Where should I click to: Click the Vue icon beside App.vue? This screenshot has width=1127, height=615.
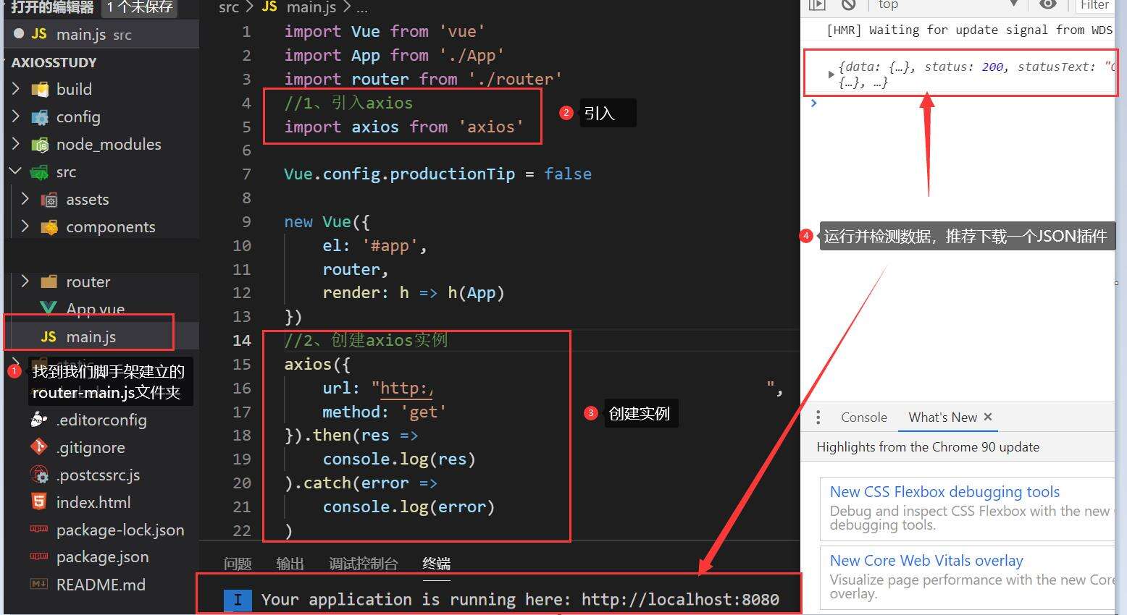(x=49, y=308)
